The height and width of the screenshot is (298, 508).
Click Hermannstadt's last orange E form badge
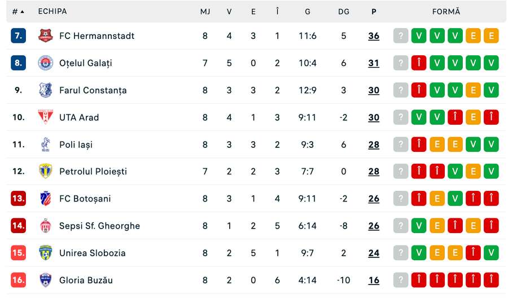coord(491,36)
